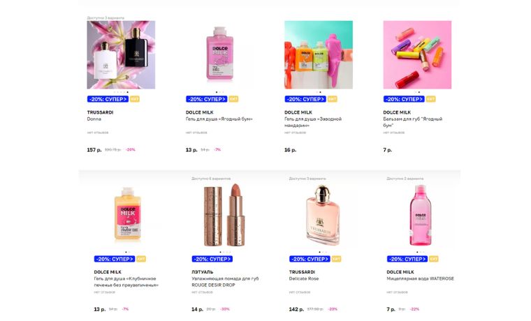Open the Trussardi Delicate Rose perfume image
531x321 pixels.
[323, 215]
